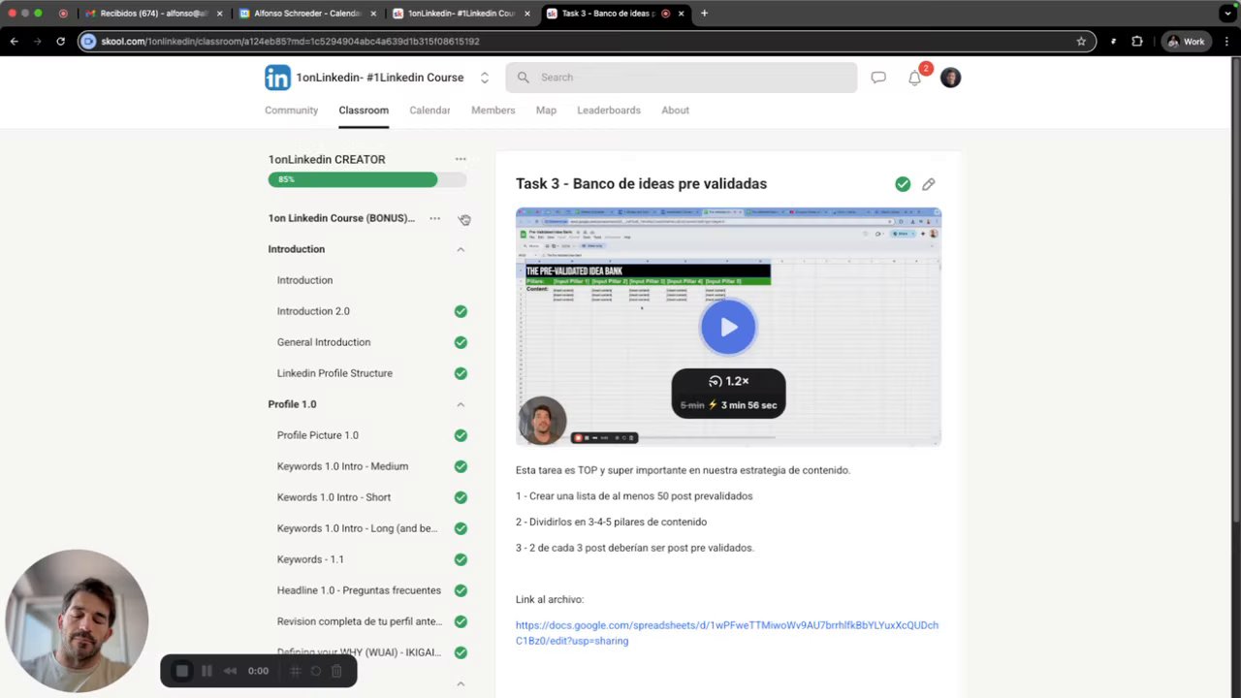Viewport: 1241px width, 698px height.
Task: Edit the lesson with pencil icon
Action: tap(929, 184)
